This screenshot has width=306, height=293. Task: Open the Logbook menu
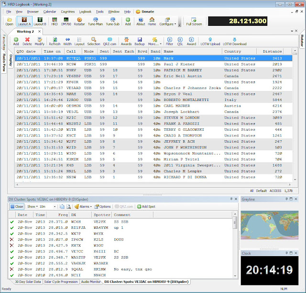pos(85,11)
